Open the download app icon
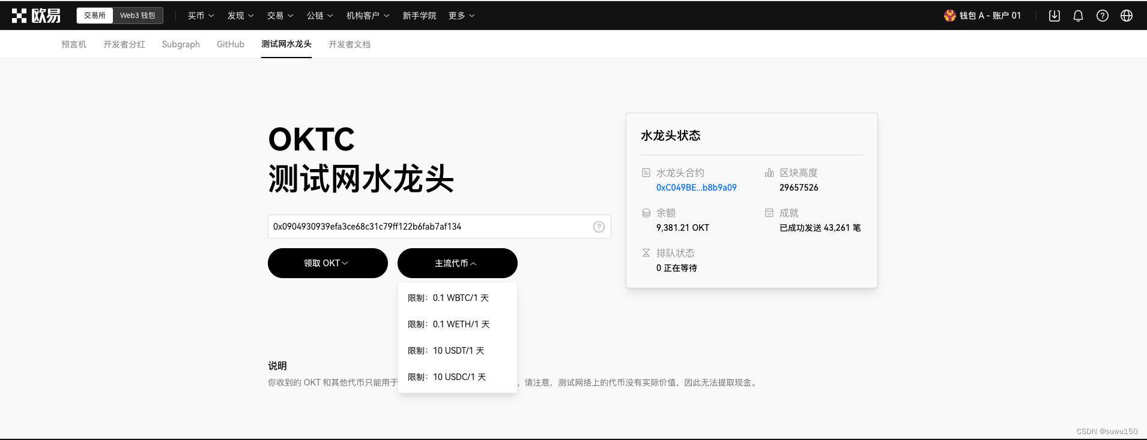1147x440 pixels. pos(1055,16)
